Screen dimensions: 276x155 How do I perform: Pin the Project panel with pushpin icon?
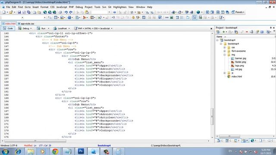point(271,28)
